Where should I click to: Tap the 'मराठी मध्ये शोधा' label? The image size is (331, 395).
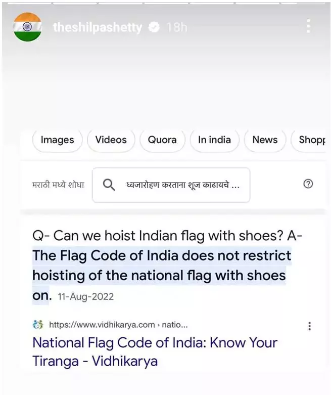tap(58, 185)
